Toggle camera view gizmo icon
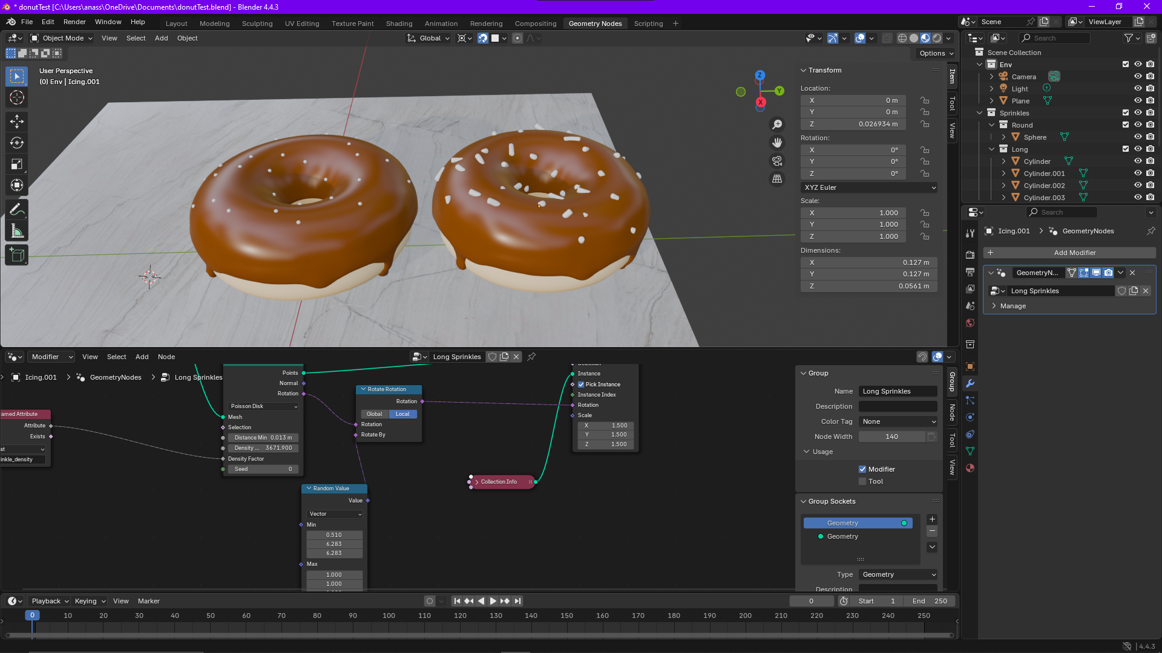 [x=777, y=161]
